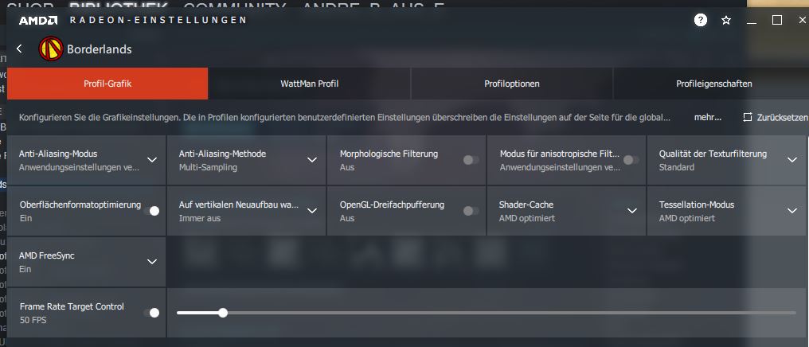809x347 pixels.
Task: Enable OpenGL-Dreifachpufferung switch
Action: pyautogui.click(x=471, y=211)
